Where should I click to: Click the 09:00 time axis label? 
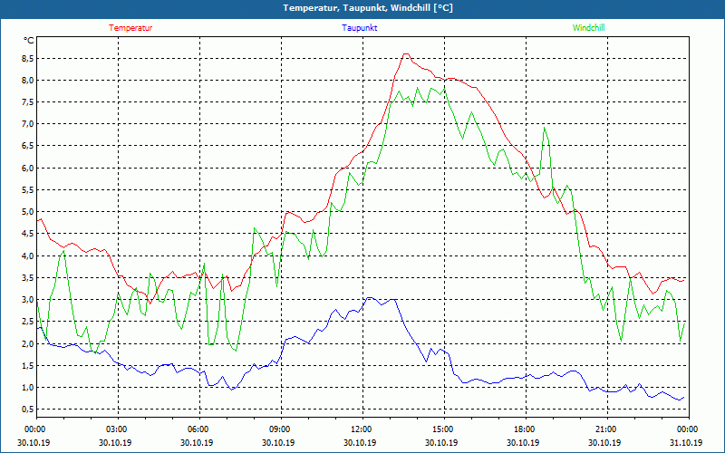coord(280,429)
